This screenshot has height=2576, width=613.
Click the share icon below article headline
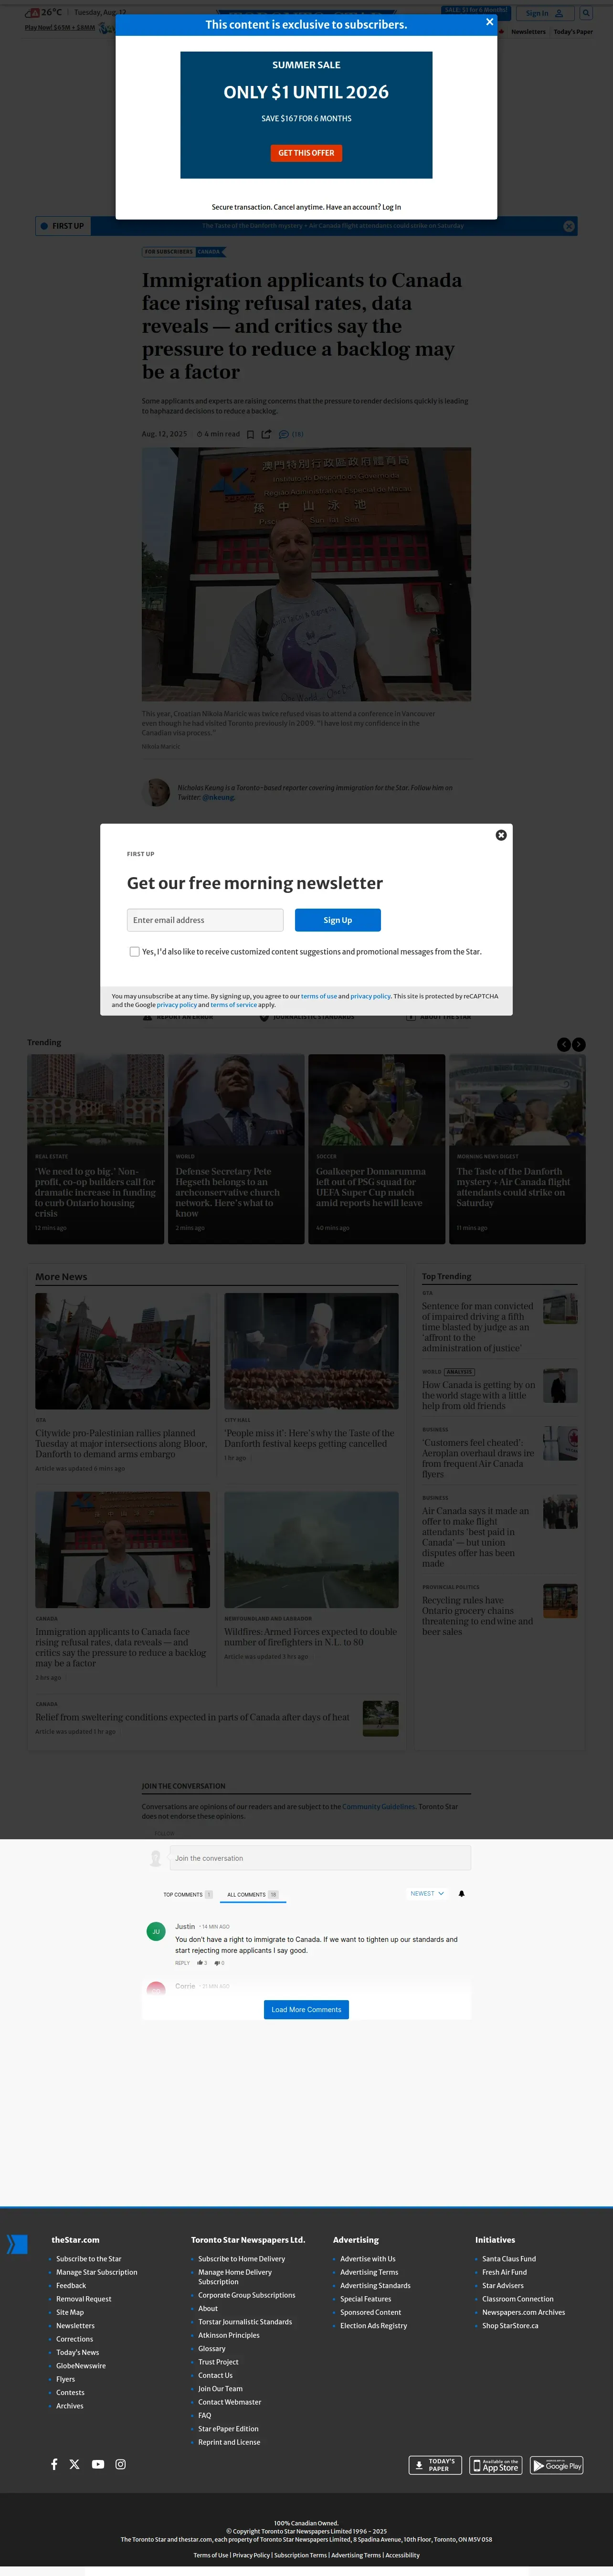266,434
